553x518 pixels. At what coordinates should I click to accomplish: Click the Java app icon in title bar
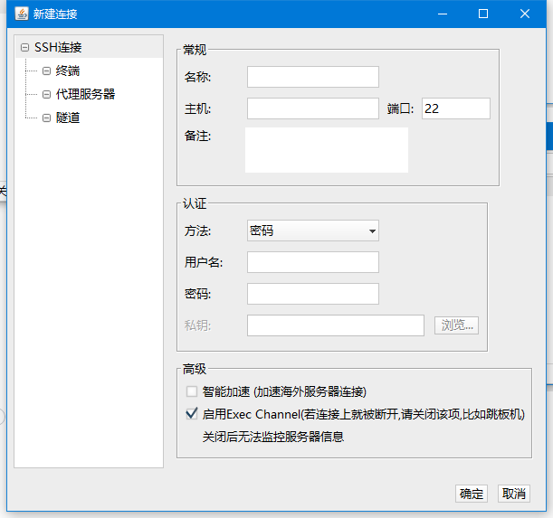tap(22, 14)
